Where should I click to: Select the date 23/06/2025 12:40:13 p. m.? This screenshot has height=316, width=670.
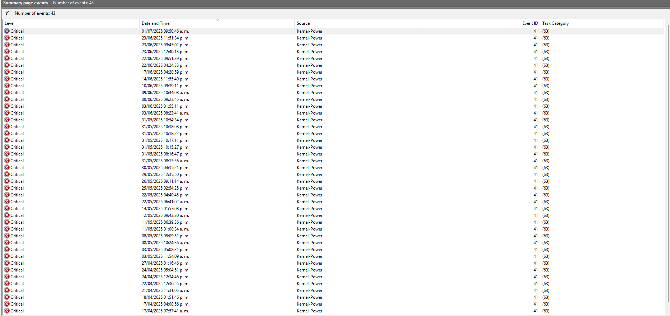pos(165,52)
